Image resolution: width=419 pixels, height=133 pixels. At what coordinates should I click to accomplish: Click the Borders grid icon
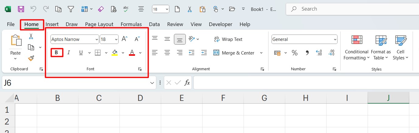[x=98, y=53]
